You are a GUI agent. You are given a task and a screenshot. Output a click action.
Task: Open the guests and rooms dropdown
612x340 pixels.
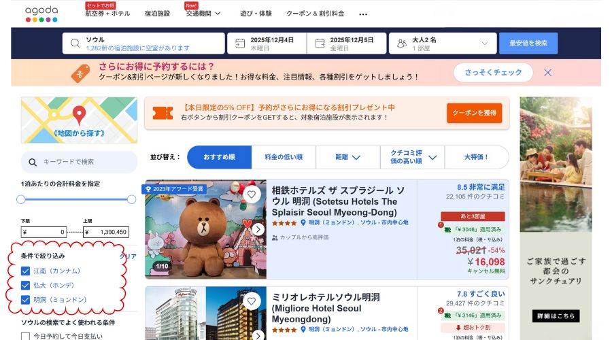(443, 44)
